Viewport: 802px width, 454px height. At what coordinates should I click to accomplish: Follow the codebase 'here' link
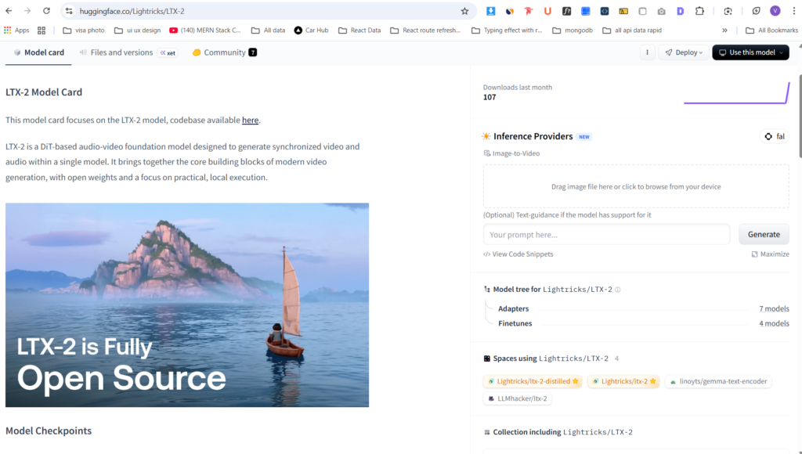pos(250,121)
